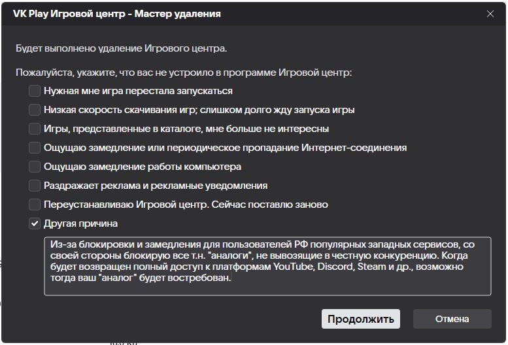This screenshot has width=508, height=345.
Task: Close the Мастер удаления dialog with X
Action: tap(490, 14)
